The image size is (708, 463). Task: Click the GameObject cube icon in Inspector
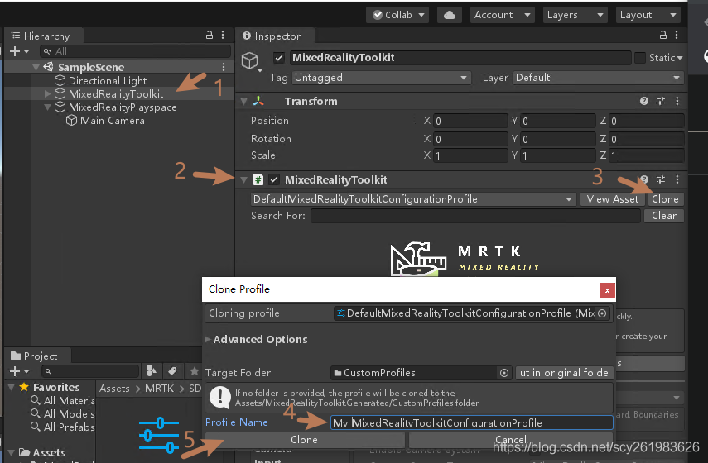tap(250, 60)
